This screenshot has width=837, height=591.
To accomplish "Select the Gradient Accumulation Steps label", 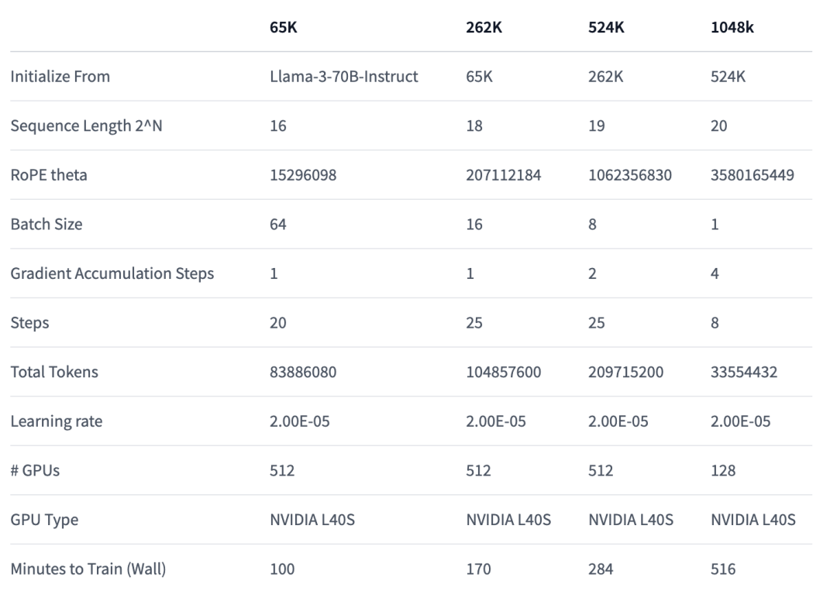I will point(112,273).
